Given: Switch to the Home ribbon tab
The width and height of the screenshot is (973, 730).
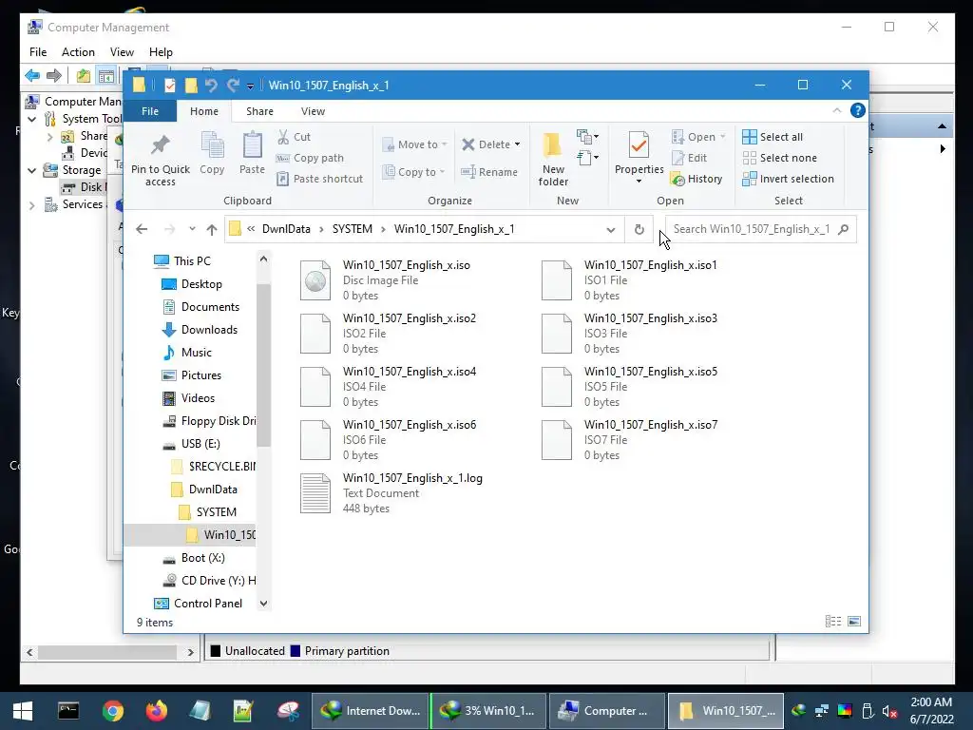Looking at the screenshot, I should (204, 111).
